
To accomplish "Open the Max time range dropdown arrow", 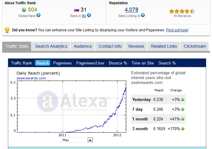I will [x=90, y=140].
